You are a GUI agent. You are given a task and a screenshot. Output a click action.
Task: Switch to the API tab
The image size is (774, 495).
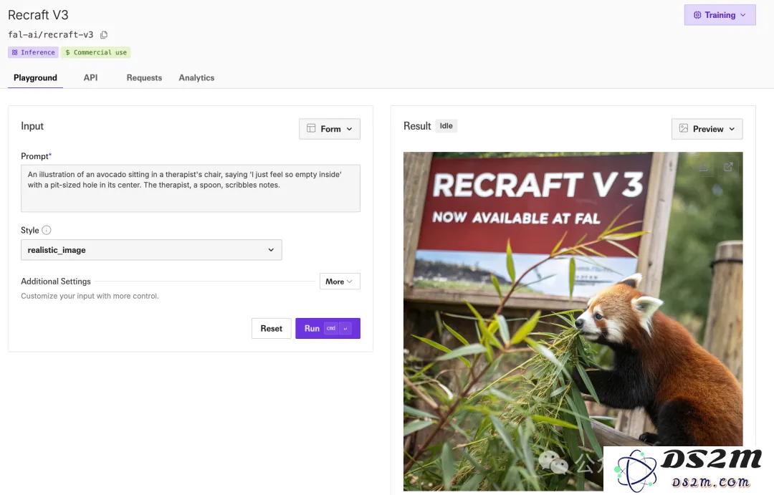click(x=90, y=77)
